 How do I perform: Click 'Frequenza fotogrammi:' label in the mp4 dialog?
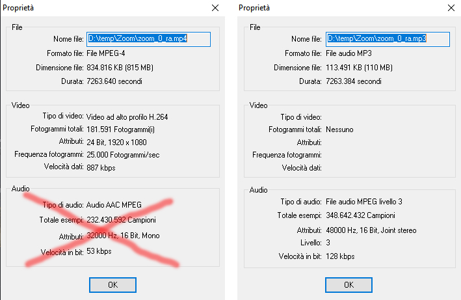pos(49,154)
